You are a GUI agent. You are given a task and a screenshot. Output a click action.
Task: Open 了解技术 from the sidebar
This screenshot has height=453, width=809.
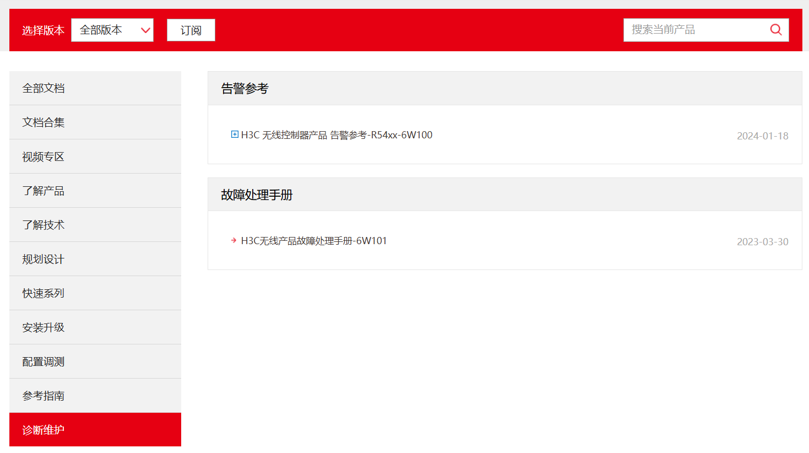pyautogui.click(x=95, y=225)
